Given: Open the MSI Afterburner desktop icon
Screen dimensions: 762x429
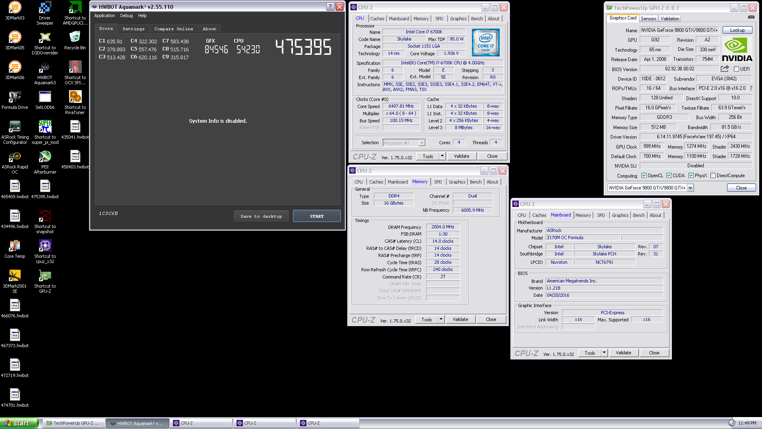Looking at the screenshot, I should pyautogui.click(x=45, y=162).
